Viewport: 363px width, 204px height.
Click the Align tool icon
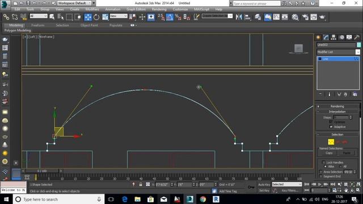tap(247, 17)
